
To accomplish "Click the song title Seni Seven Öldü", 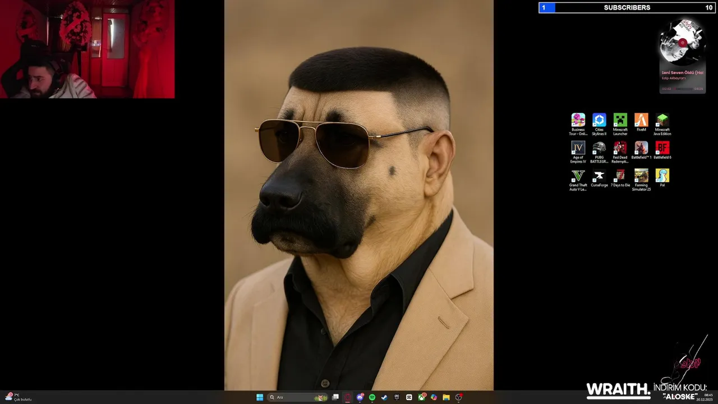I will point(682,72).
